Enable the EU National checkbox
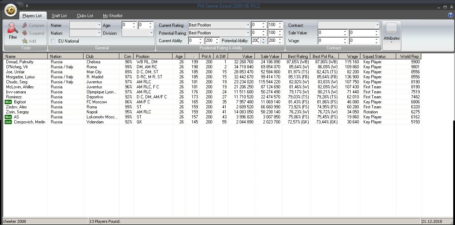Viewport: 455px width, 225px height. click(x=53, y=41)
